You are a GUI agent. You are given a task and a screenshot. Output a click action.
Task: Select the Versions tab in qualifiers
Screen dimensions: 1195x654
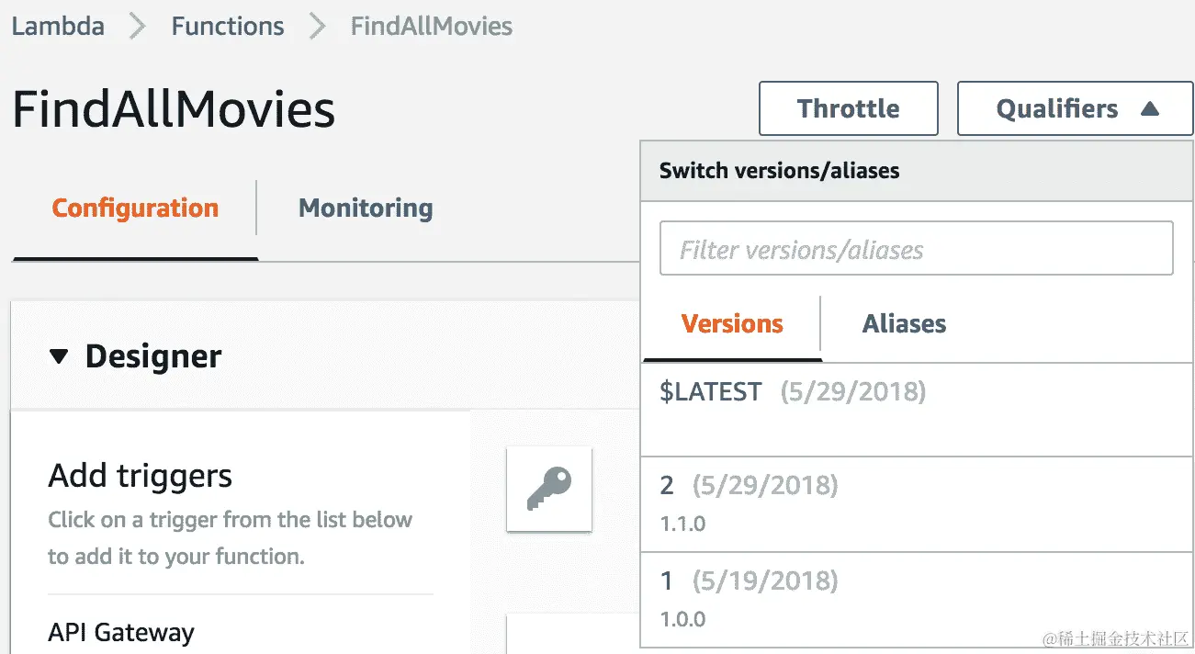(x=732, y=323)
